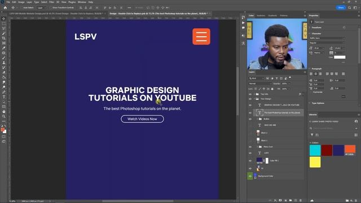This screenshot has width=361, height=203.
Task: Click the lock all icon in Layers panel
Action: pyautogui.click(x=272, y=89)
